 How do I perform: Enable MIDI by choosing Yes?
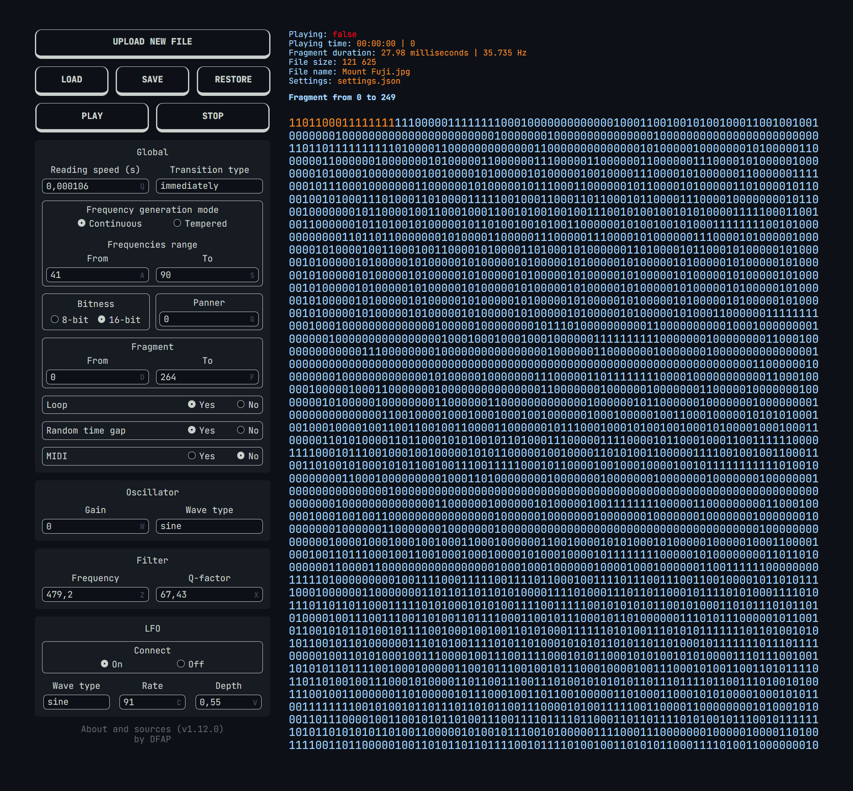(x=192, y=456)
